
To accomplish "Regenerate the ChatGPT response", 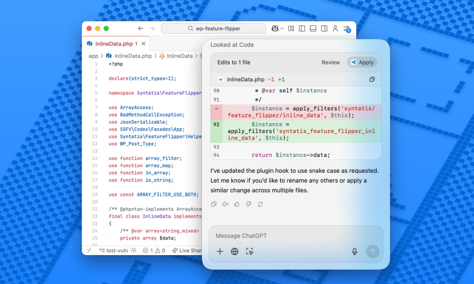I will pos(260,204).
